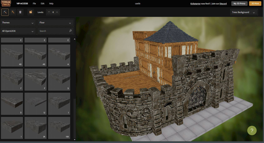This screenshot has height=143, width=264.
Task: Click the tile list scrollbar thumb
Action: (x=75, y=118)
